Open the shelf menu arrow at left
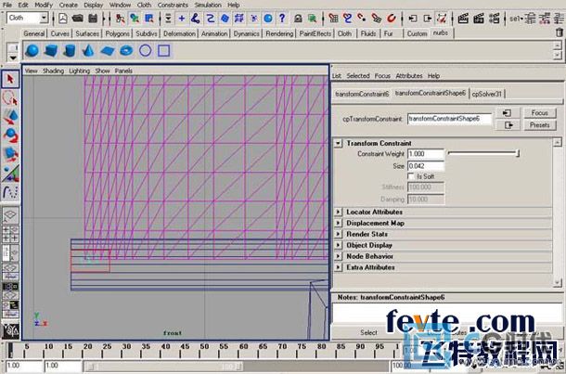This screenshot has width=566, height=374. coord(13,58)
